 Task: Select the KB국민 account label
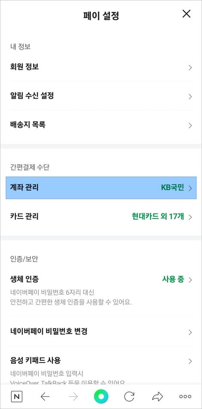[x=172, y=188]
